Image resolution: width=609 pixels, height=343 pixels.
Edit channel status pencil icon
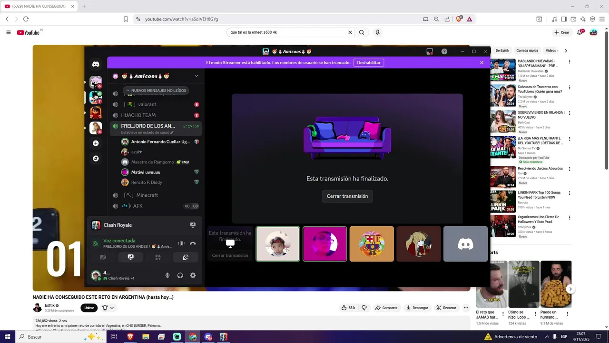172,132
